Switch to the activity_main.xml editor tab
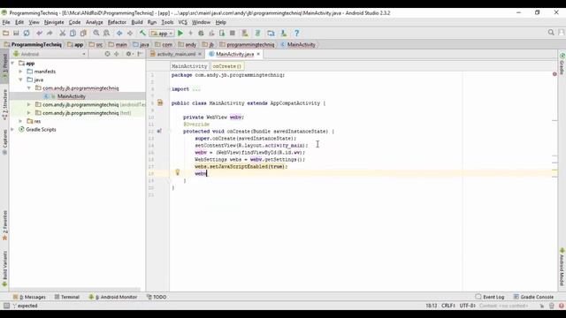The width and height of the screenshot is (566, 318). 176,54
